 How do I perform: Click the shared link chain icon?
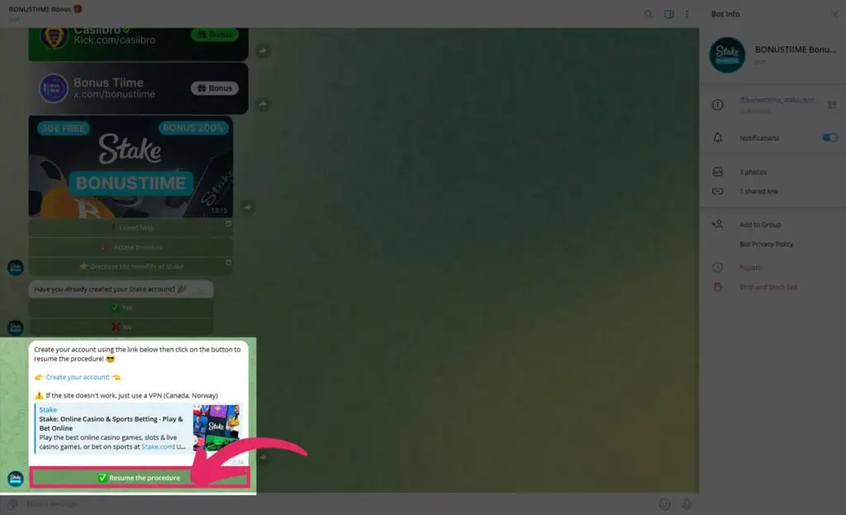(x=718, y=191)
